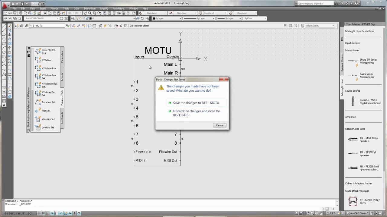387x217 pixels.
Task: Click the Save icon in standard toolbar
Action: 15,13
